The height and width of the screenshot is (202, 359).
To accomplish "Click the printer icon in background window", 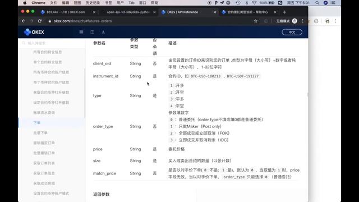I will 327,21.
